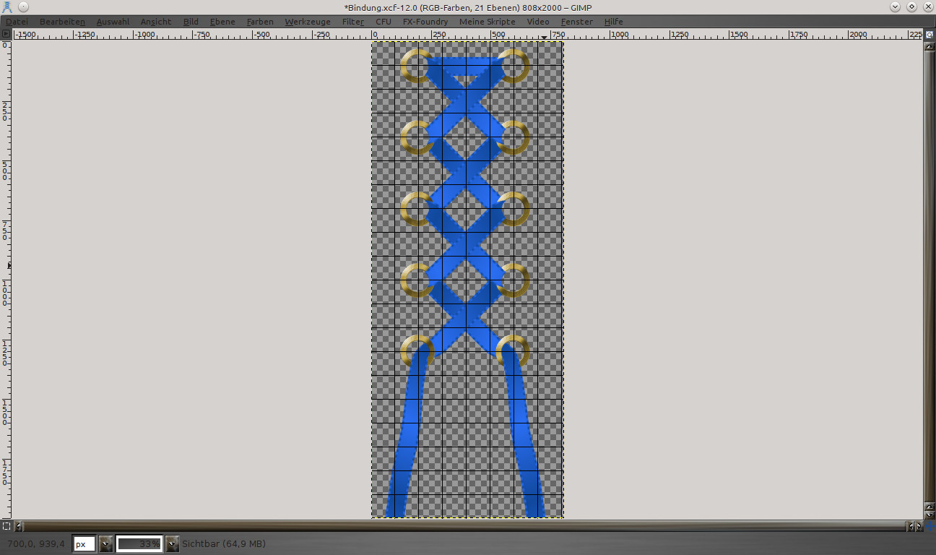Open the Filter menu
936x555 pixels.
[353, 22]
